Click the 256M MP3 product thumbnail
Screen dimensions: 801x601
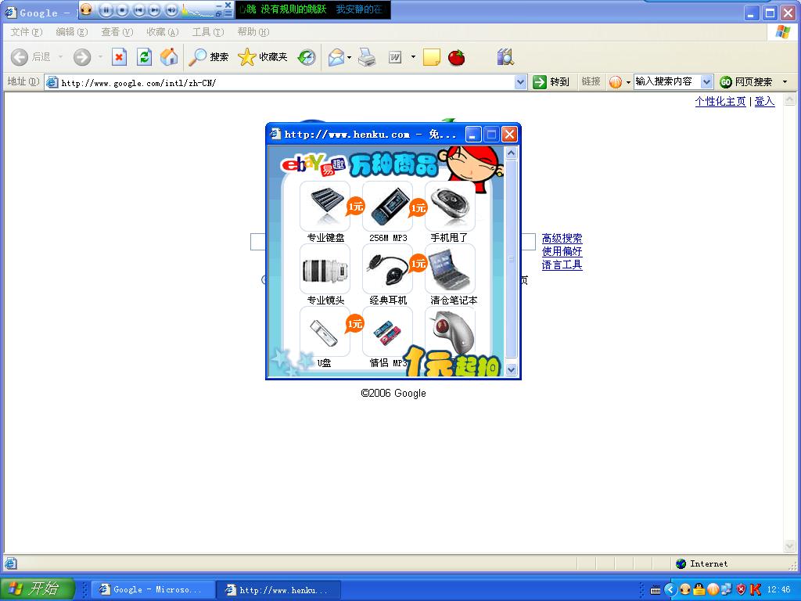[388, 206]
